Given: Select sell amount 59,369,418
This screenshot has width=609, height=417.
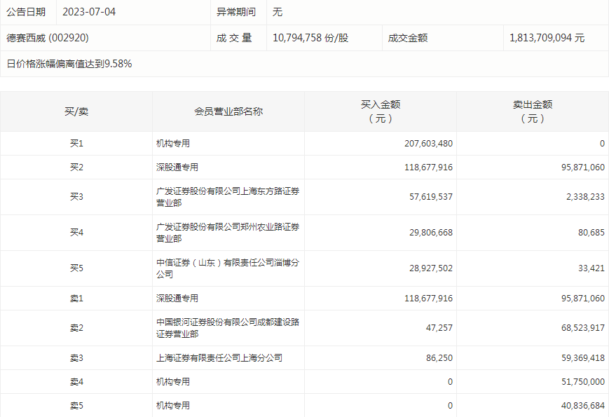Looking at the screenshot, I should (583, 357).
